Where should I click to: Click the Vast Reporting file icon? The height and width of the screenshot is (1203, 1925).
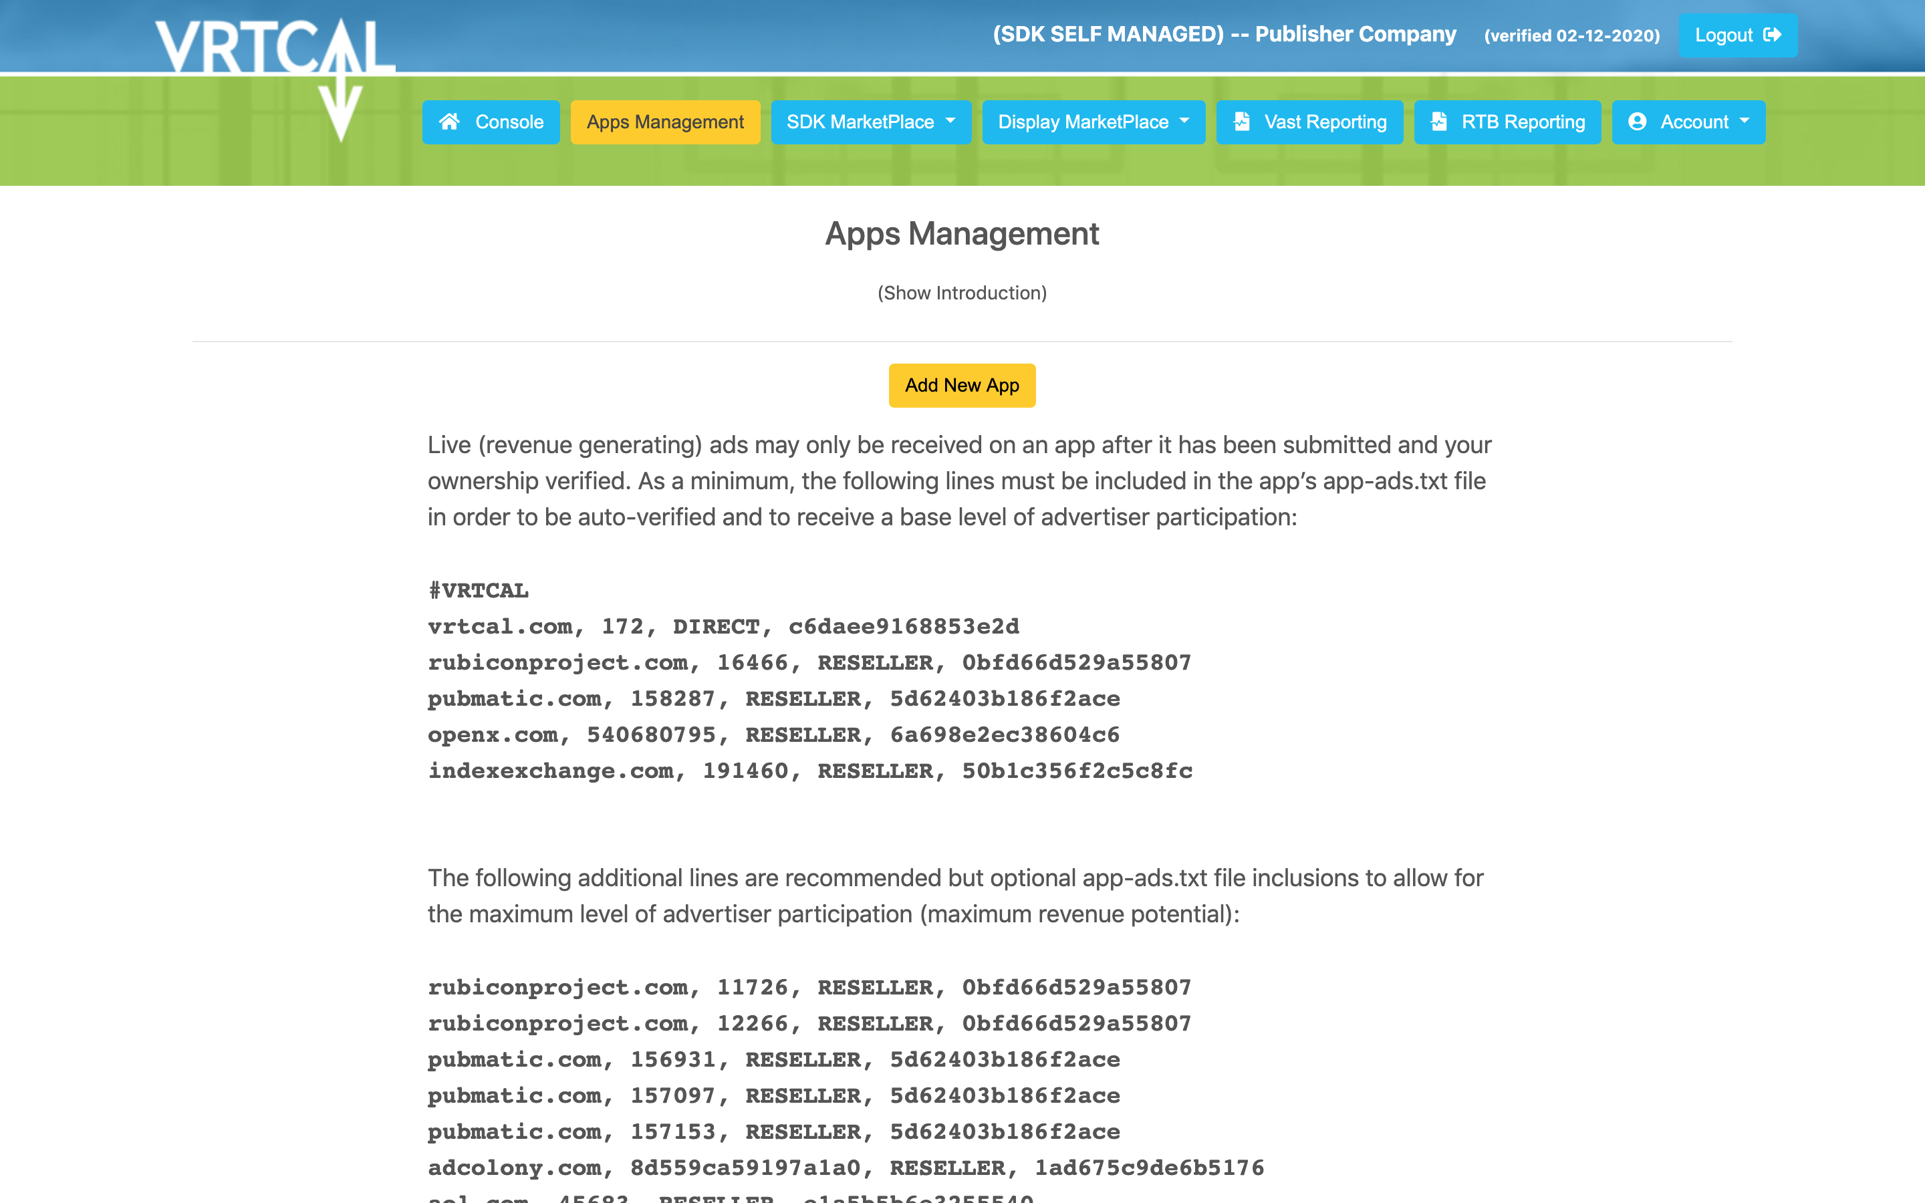[x=1242, y=121]
